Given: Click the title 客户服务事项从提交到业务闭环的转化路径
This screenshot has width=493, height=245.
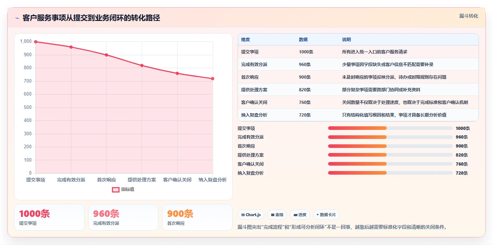Looking at the screenshot, I should (x=91, y=18).
